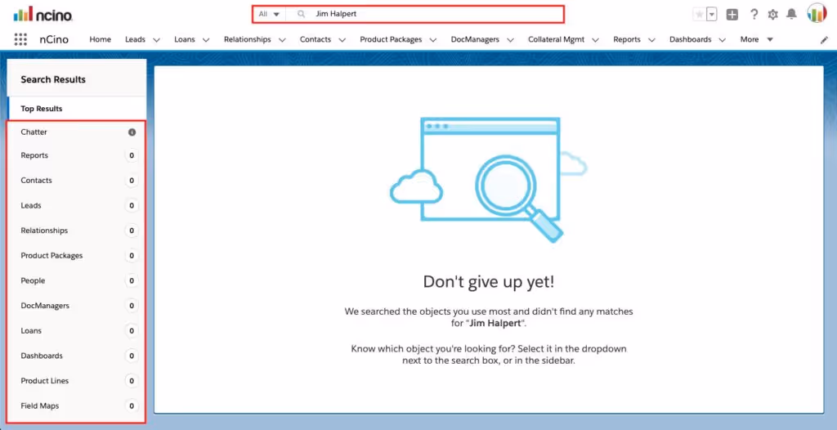Filter results by Field Maps in sidebar
This screenshot has width=837, height=430.
[x=76, y=406]
